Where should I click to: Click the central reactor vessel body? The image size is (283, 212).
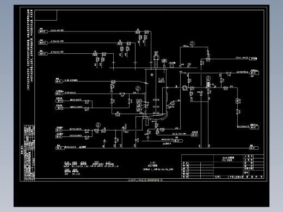click(156, 94)
